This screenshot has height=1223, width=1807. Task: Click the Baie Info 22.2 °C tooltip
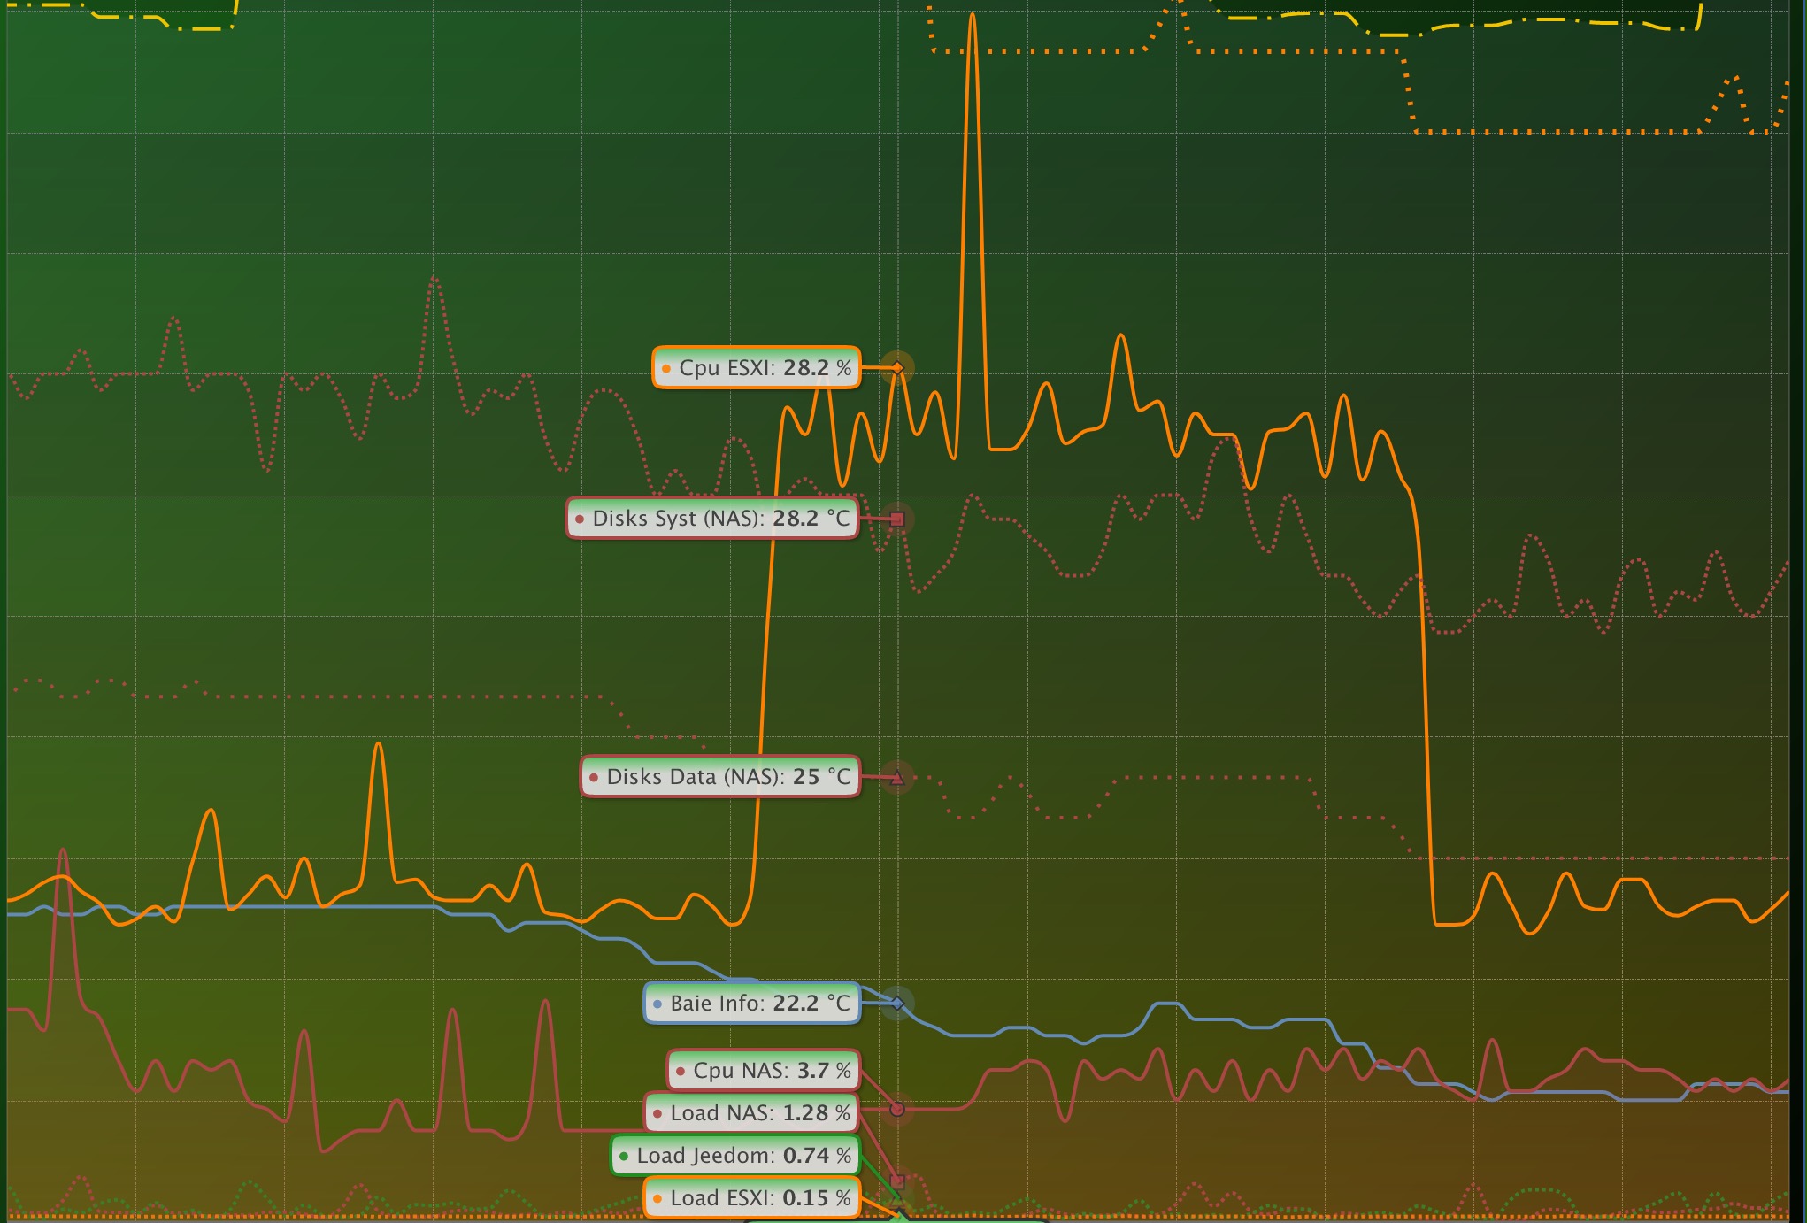(752, 1004)
